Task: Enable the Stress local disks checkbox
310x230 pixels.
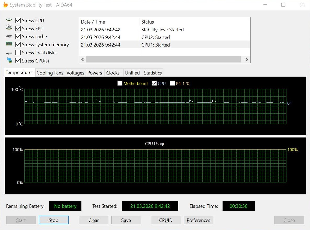Action: coord(18,53)
